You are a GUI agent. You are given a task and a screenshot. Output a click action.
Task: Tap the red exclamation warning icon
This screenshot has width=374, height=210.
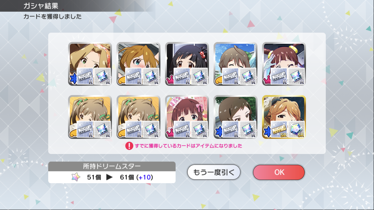(x=129, y=146)
